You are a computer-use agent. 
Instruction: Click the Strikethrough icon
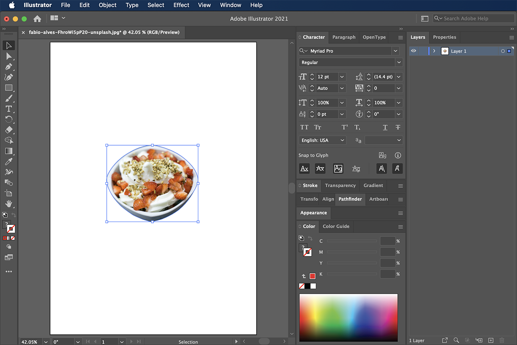click(x=398, y=127)
